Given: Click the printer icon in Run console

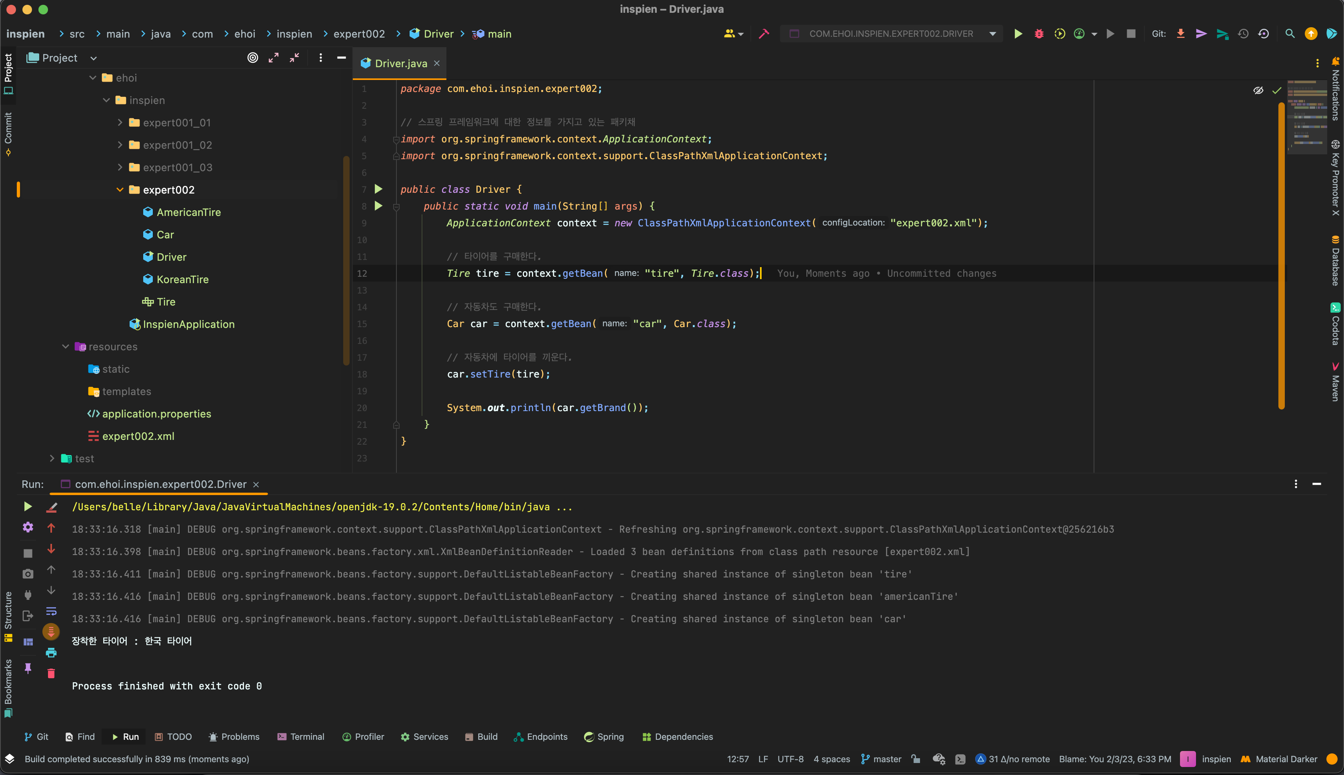Looking at the screenshot, I should pos(51,653).
